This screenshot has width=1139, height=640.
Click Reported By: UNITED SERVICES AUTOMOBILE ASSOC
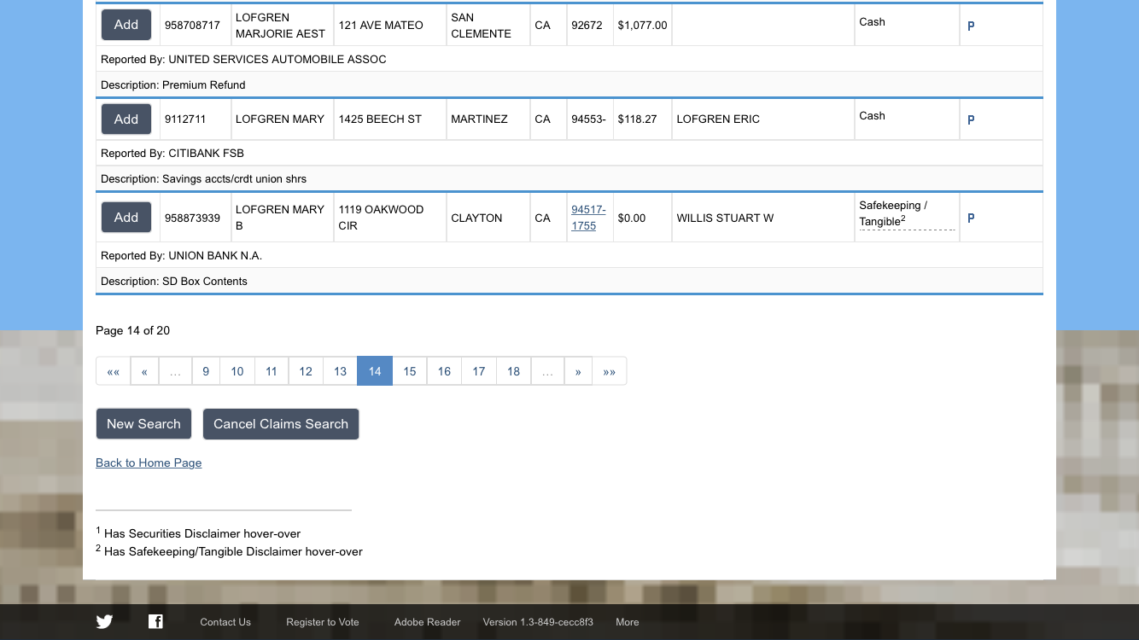(x=243, y=60)
